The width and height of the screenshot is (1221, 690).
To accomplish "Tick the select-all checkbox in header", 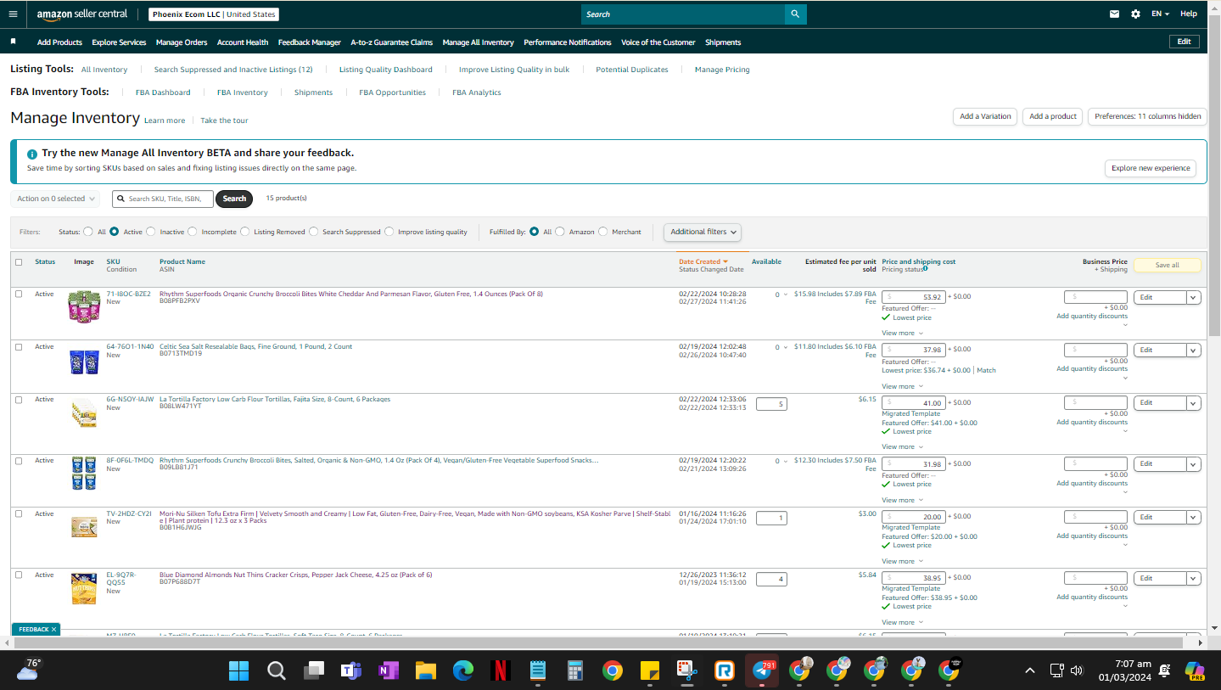I will (19, 262).
